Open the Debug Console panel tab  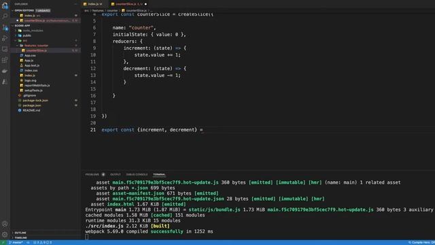tap(137, 174)
